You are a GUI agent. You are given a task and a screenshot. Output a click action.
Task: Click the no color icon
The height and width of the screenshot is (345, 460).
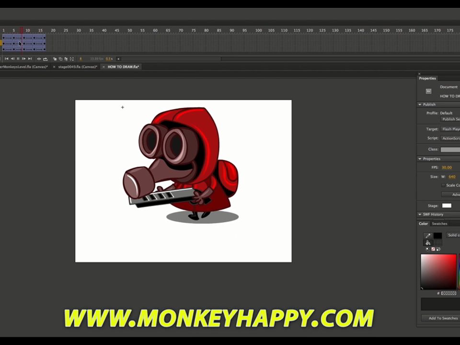point(433,249)
